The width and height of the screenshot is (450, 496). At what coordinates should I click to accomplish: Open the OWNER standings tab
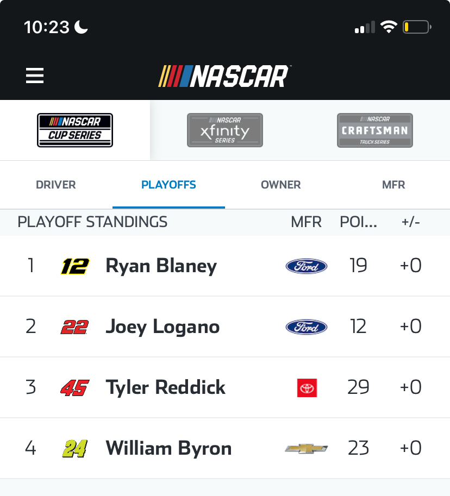tap(281, 185)
